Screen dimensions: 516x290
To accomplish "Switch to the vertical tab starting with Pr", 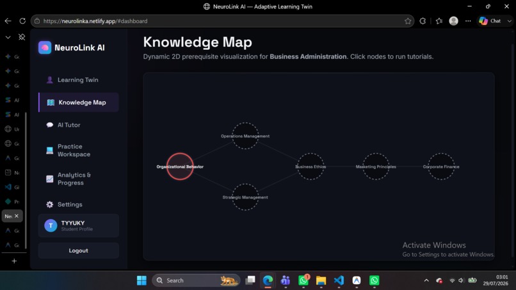I will coord(13,202).
